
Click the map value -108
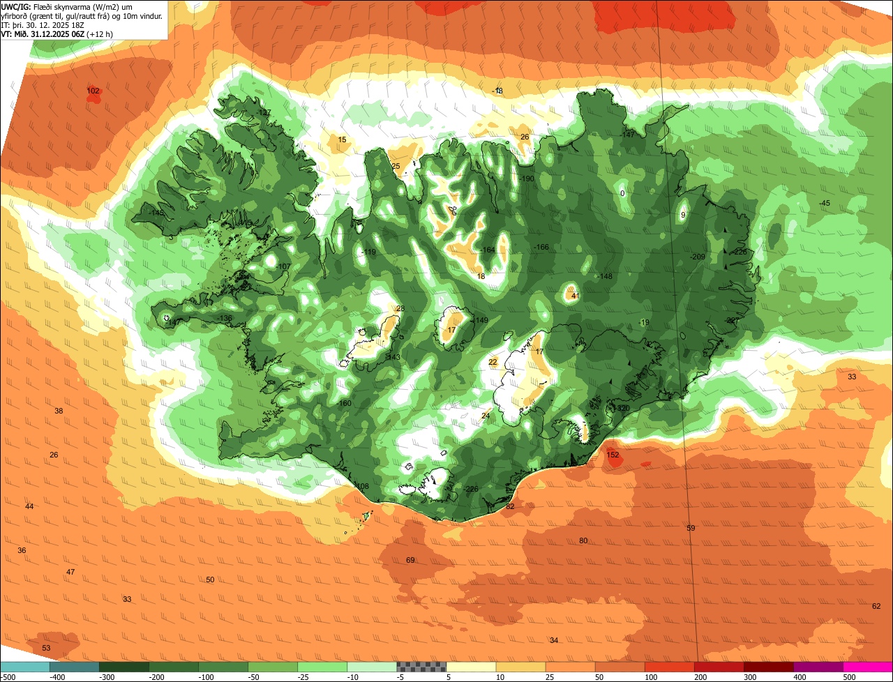(x=361, y=487)
